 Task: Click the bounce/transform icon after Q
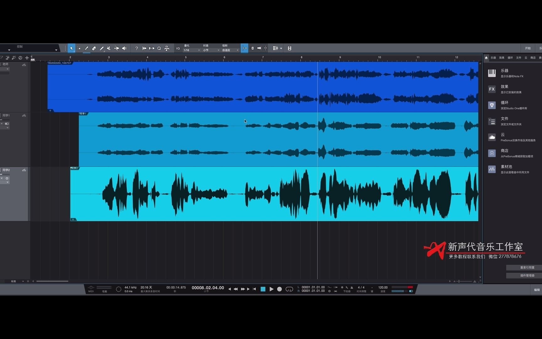[x=167, y=48]
